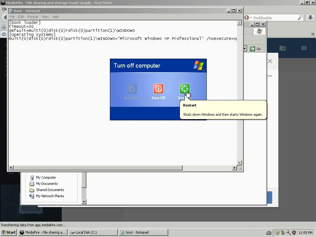Click the yellow security shield tray icon

(x=277, y=233)
